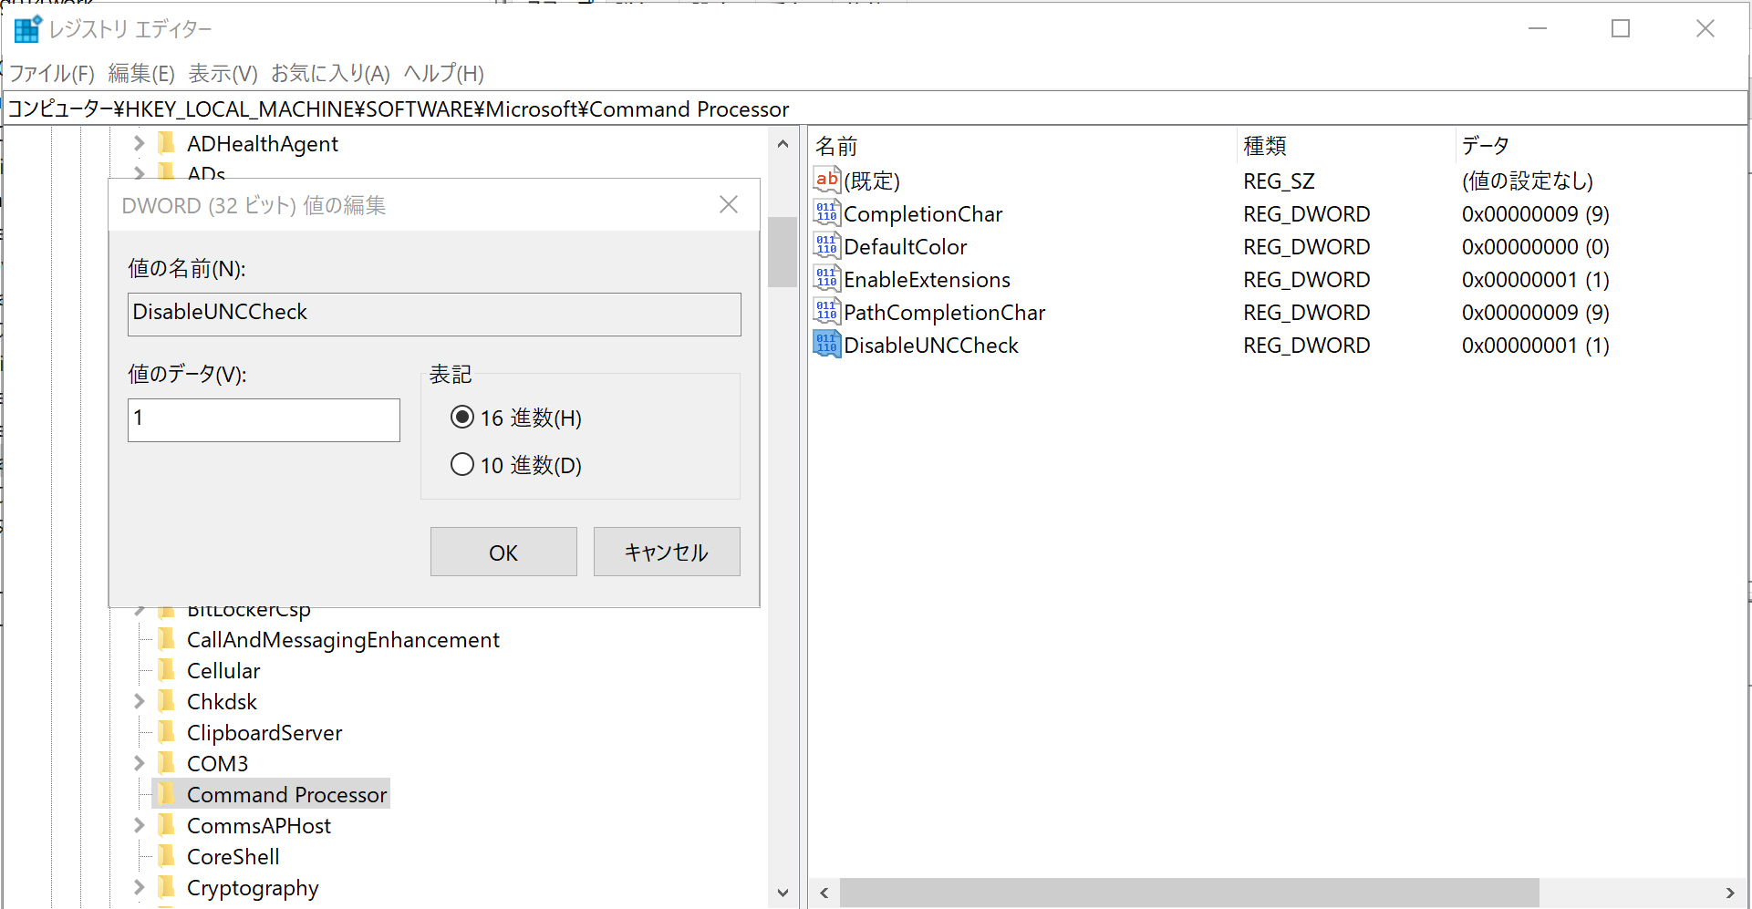Close the DWORD edit dialog with X
Screen dimensions: 1752x909
click(x=729, y=204)
